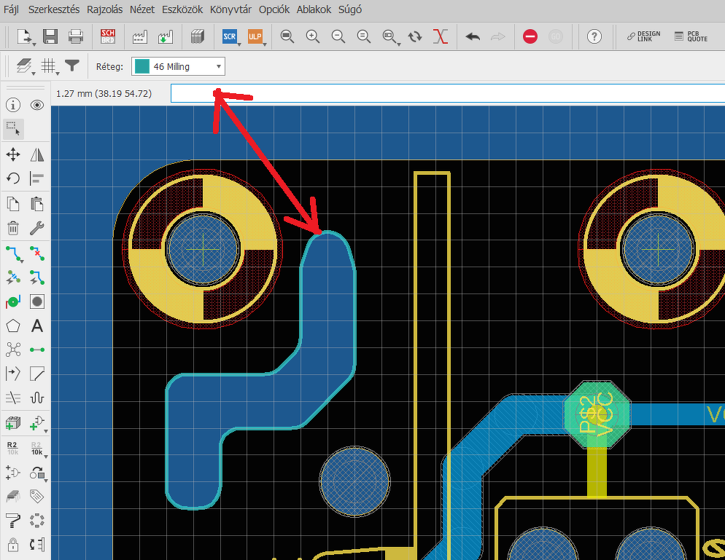Run a user program with ULP icon
This screenshot has width=725, height=560.
(255, 36)
